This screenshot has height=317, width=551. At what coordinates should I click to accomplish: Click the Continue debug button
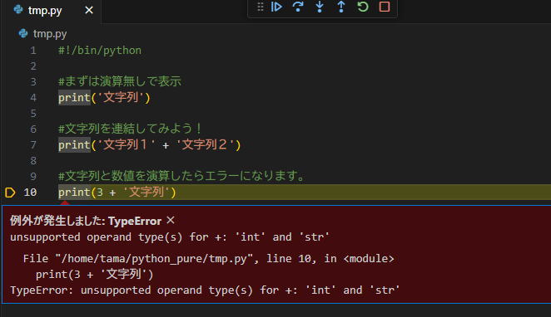276,7
